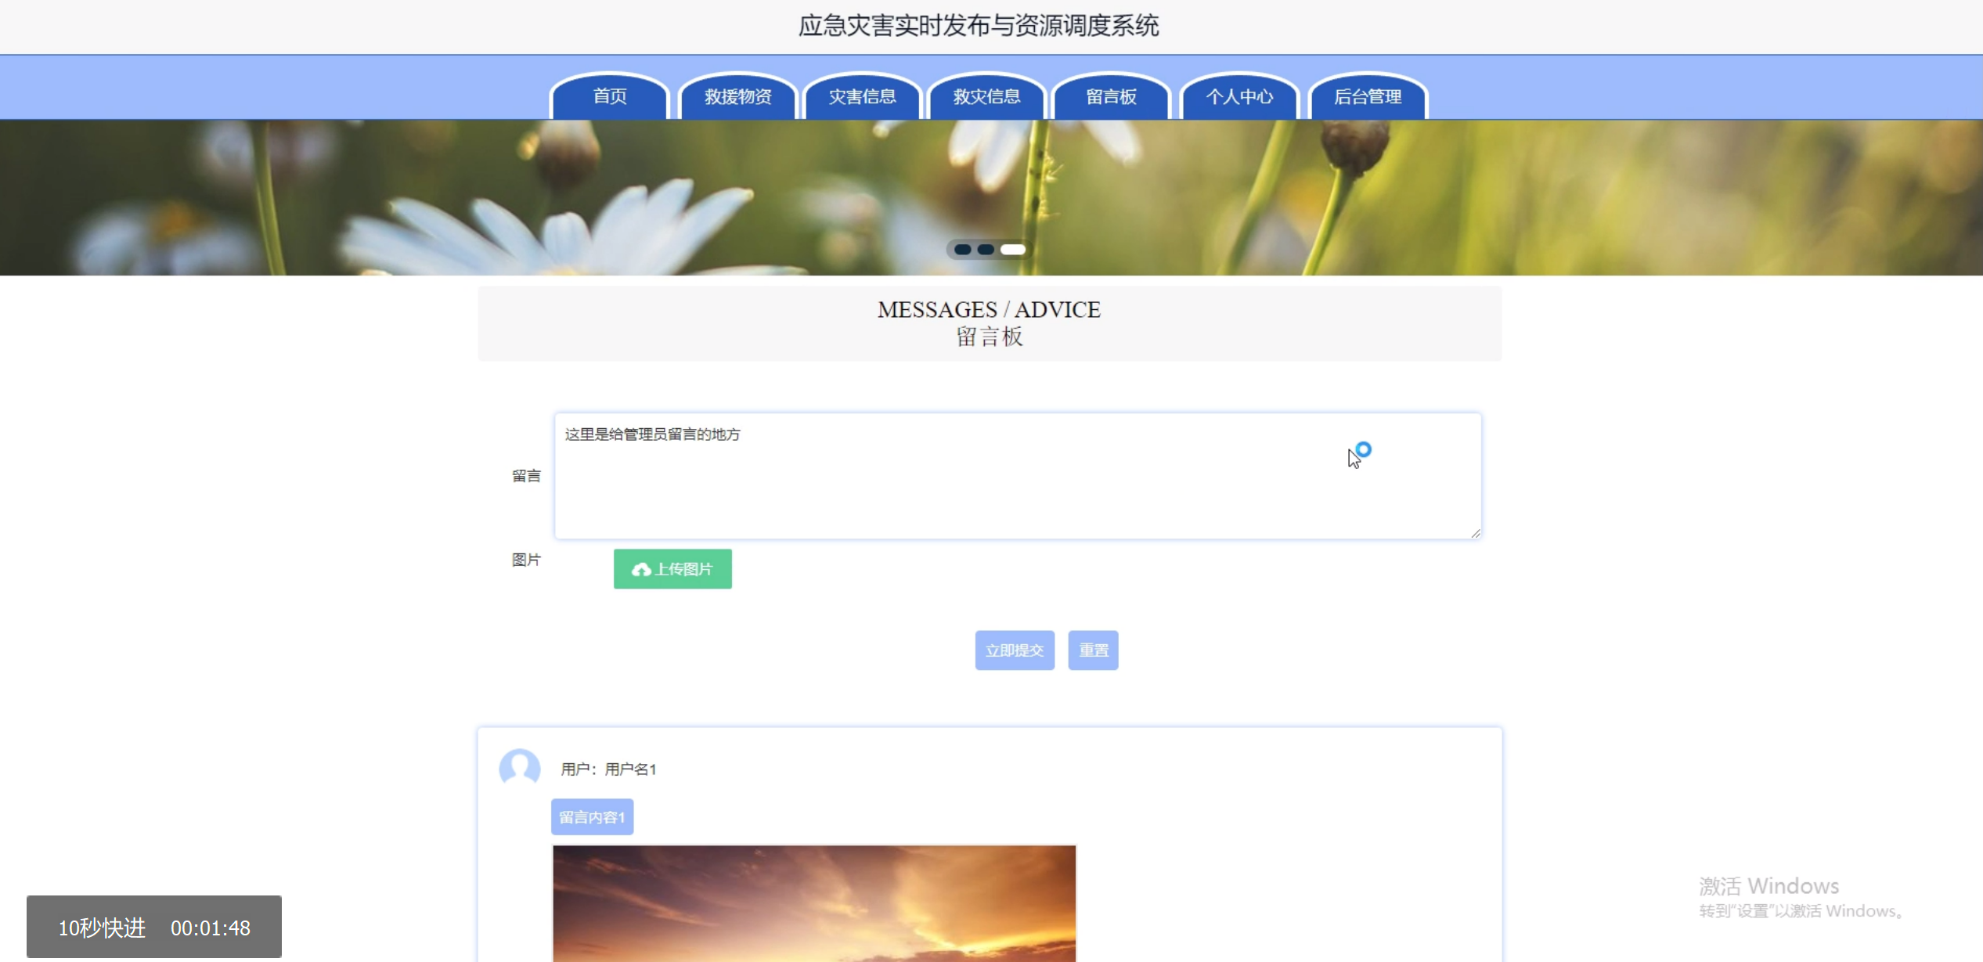Open the 救援物资 navigation tab

click(737, 96)
